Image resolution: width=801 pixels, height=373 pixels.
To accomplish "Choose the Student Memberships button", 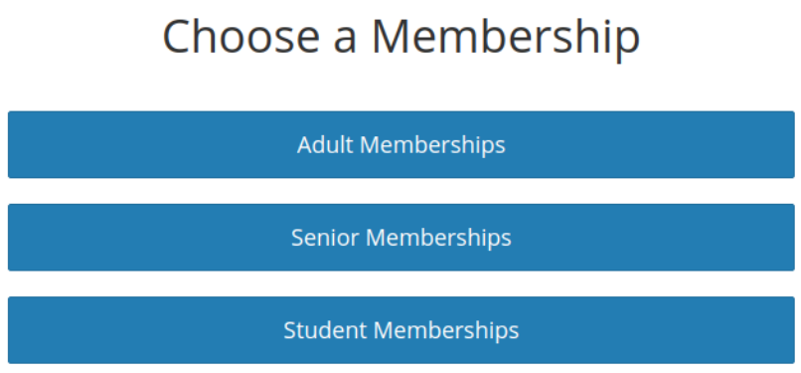I will click(x=401, y=330).
